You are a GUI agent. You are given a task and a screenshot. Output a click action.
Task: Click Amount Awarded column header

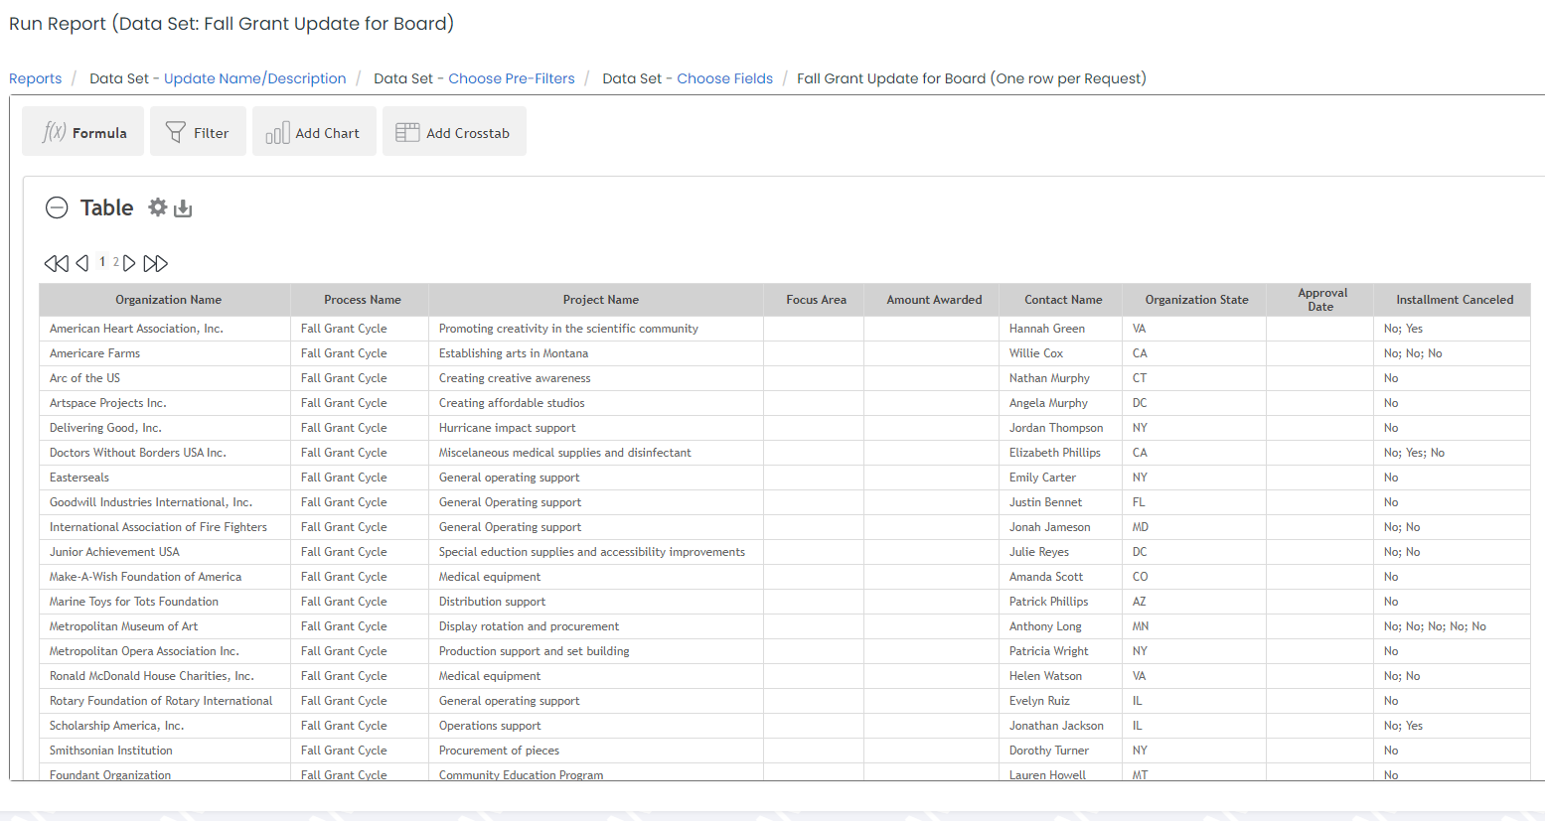coord(934,300)
